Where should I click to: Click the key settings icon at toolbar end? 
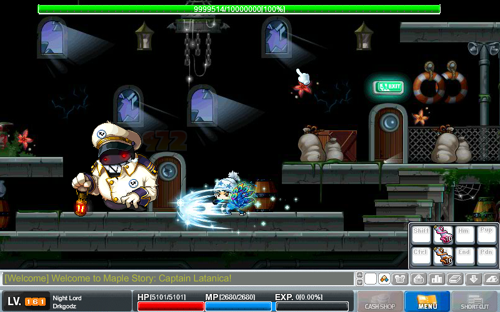(492, 279)
